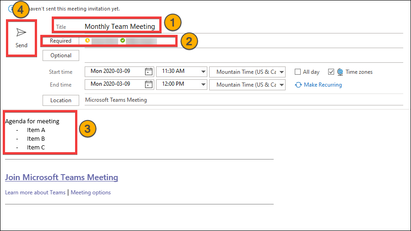Click the Location button
This screenshot has height=231, width=411.
click(61, 100)
